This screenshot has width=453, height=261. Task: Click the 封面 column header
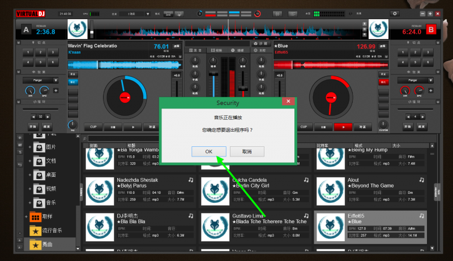coord(93,145)
